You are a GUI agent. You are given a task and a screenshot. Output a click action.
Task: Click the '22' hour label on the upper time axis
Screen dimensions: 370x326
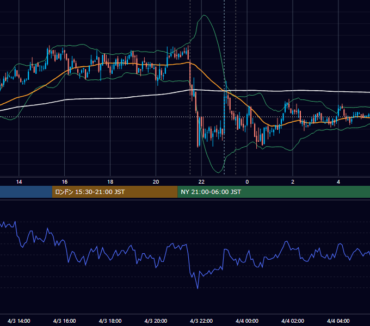click(201, 182)
